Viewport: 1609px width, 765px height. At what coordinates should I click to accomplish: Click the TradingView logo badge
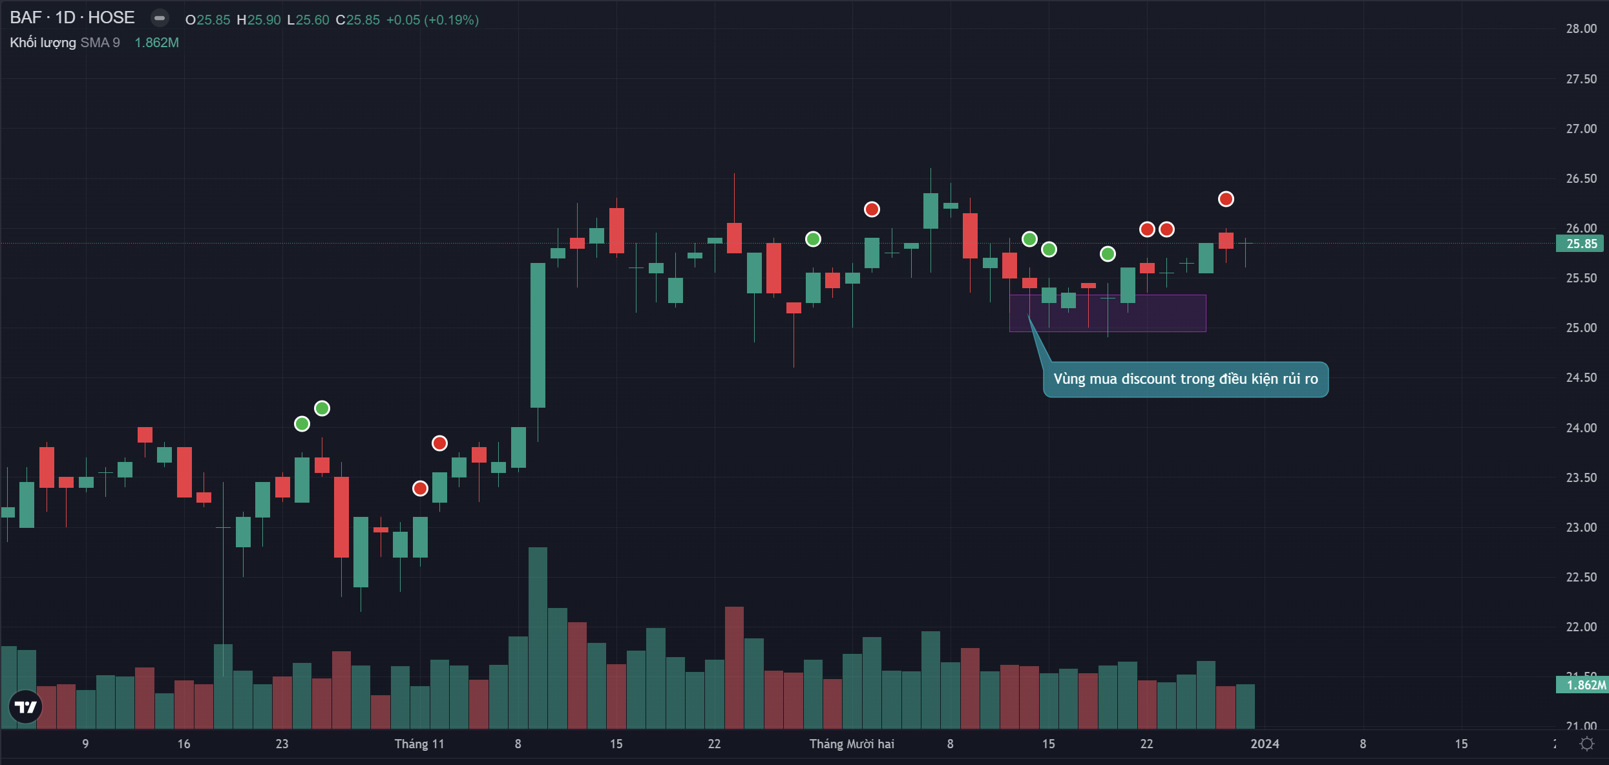pyautogui.click(x=26, y=707)
